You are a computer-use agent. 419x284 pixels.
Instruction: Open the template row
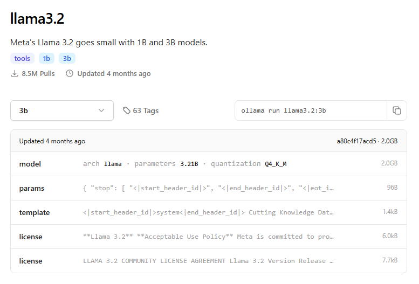[x=209, y=212]
